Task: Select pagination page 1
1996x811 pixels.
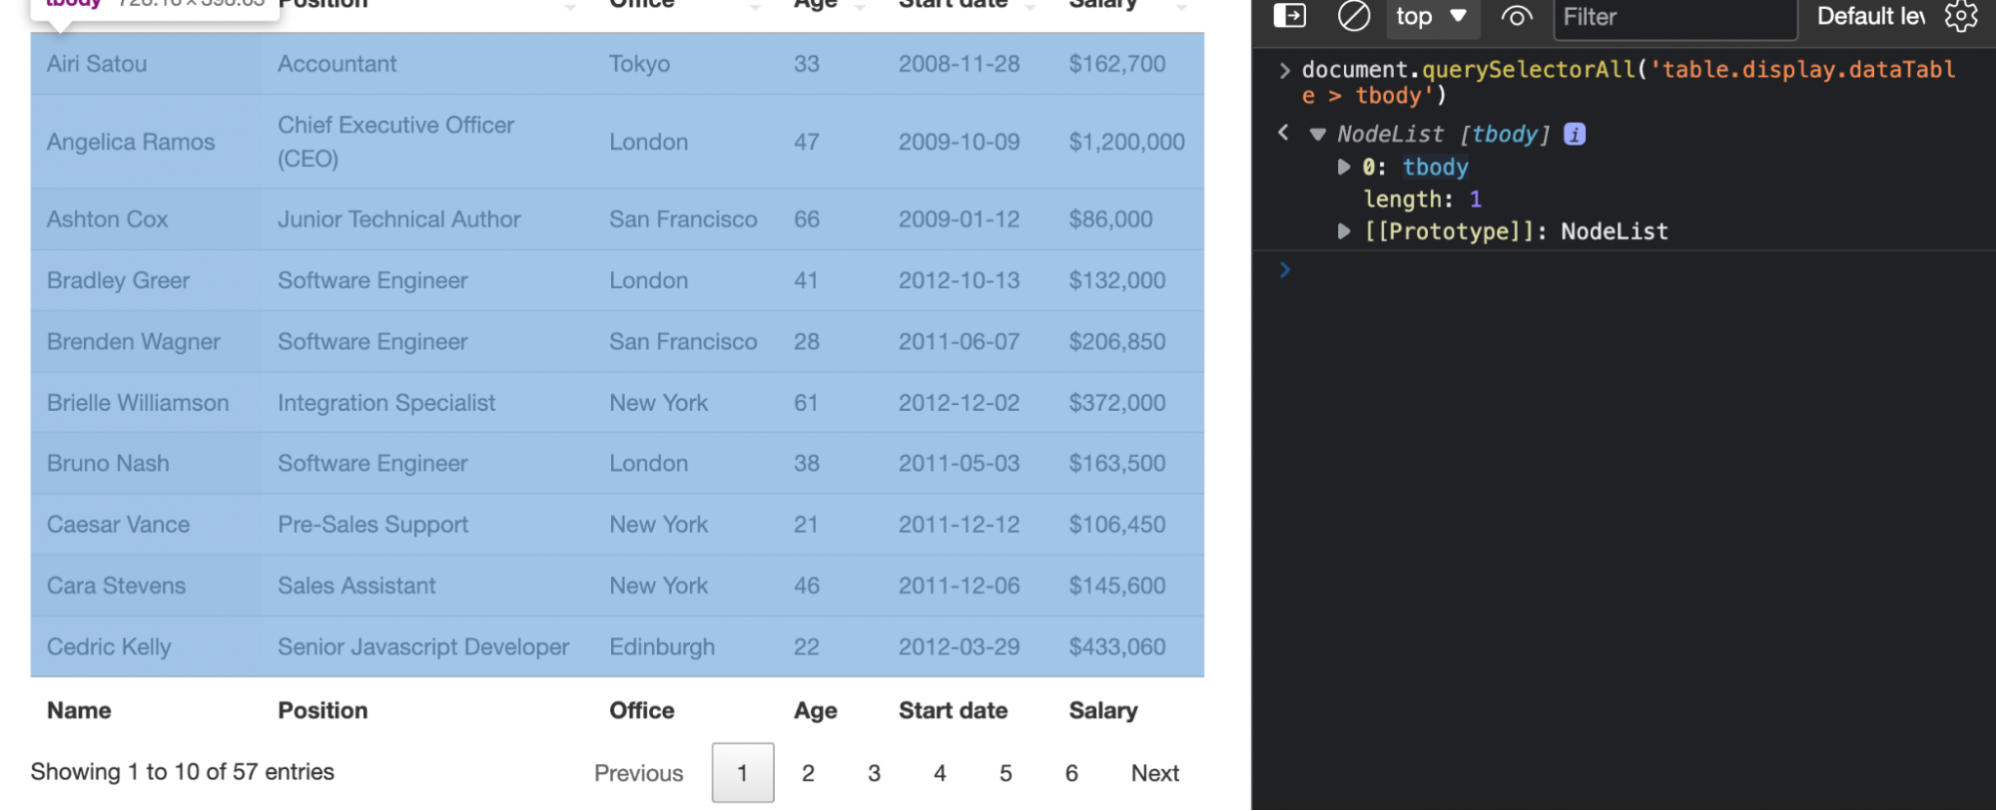Action: pyautogui.click(x=743, y=773)
